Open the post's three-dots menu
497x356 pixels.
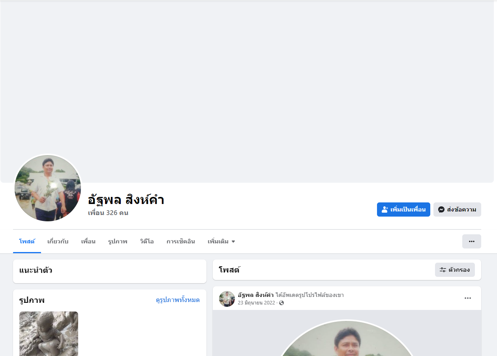pyautogui.click(x=468, y=298)
